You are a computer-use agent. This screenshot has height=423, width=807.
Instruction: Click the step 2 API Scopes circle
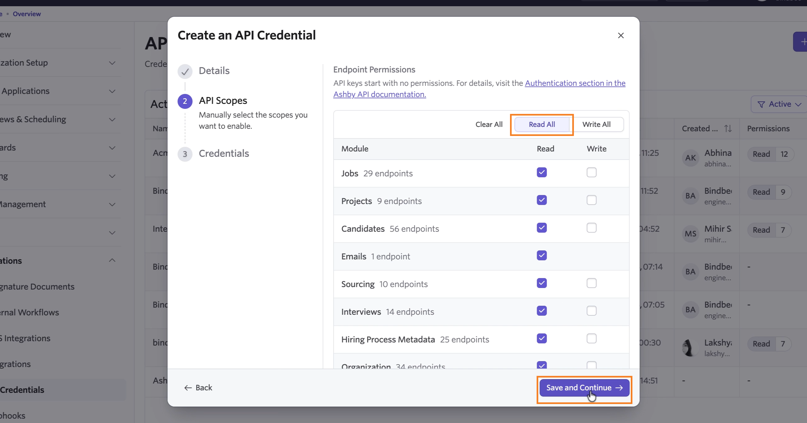tap(185, 101)
